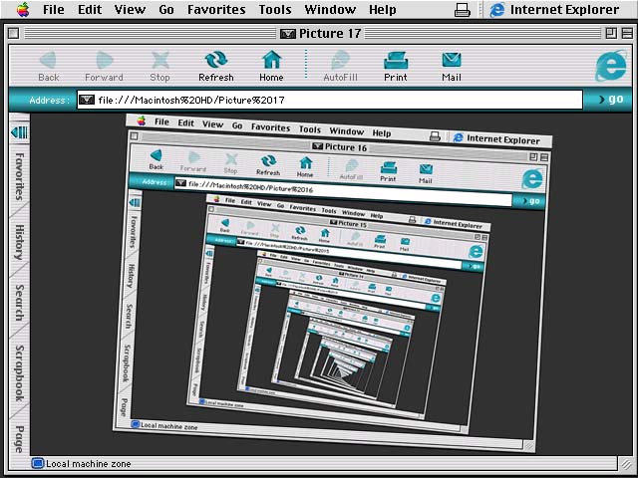
Task: Click the Internet Explorer logo at toolbar right
Action: coord(610,66)
